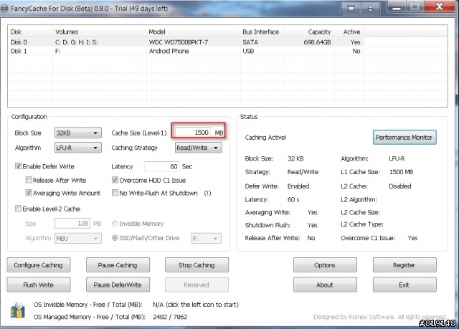Screen dimensions: 459x329
Task: Click the Pause Caching button
Action: [118, 265]
